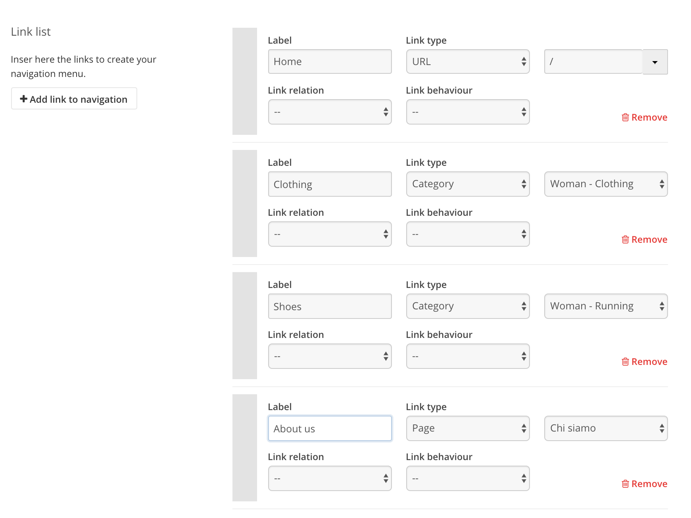691x518 pixels.
Task: Remove the Home link
Action: [645, 117]
